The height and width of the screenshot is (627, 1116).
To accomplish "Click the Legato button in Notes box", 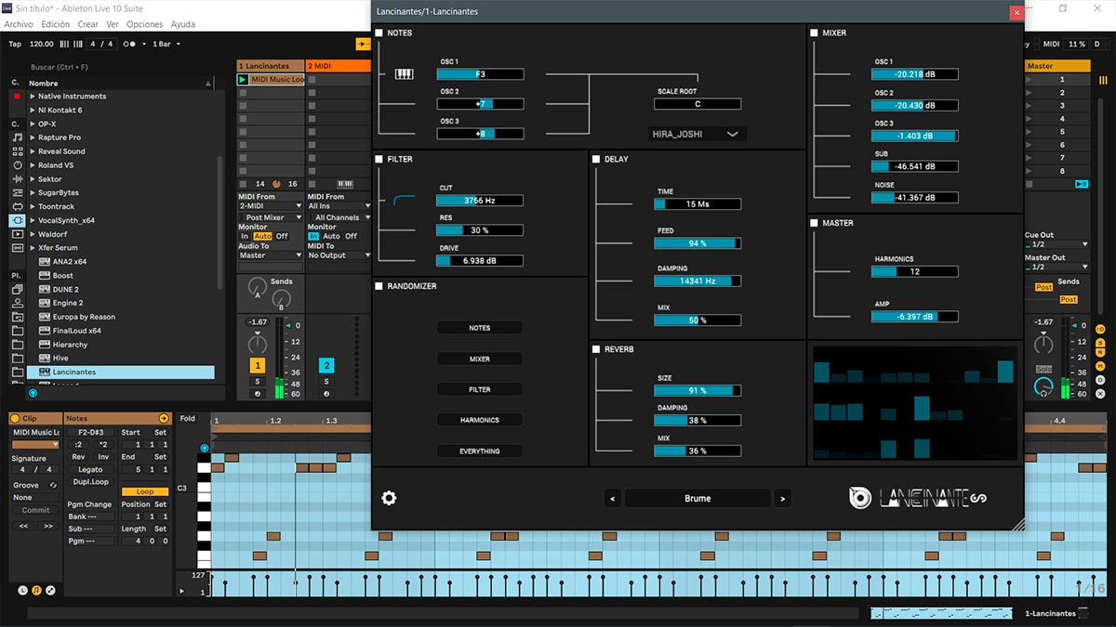I will pyautogui.click(x=90, y=470).
